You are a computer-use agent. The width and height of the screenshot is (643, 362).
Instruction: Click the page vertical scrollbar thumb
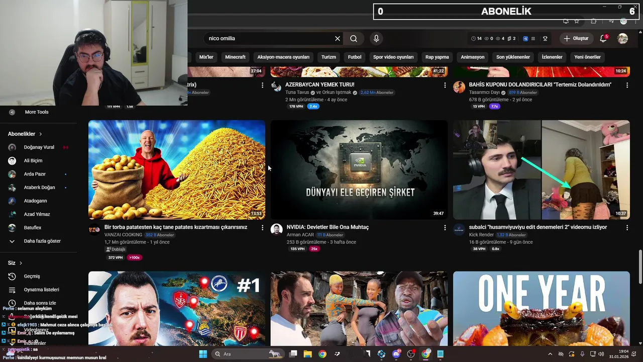pyautogui.click(x=640, y=267)
